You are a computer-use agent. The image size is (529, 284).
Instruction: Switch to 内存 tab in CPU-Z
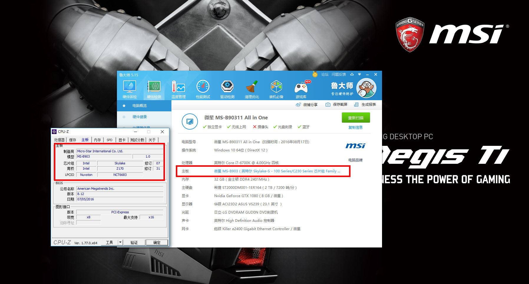(x=97, y=140)
